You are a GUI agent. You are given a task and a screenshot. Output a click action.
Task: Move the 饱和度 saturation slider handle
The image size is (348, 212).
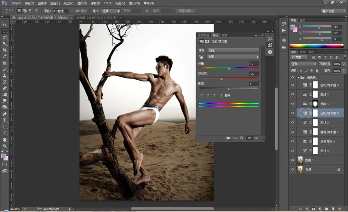point(221,79)
